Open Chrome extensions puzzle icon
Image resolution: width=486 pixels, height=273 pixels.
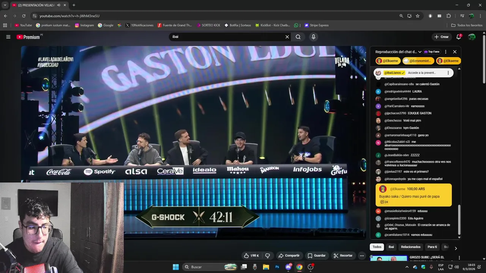(449, 16)
